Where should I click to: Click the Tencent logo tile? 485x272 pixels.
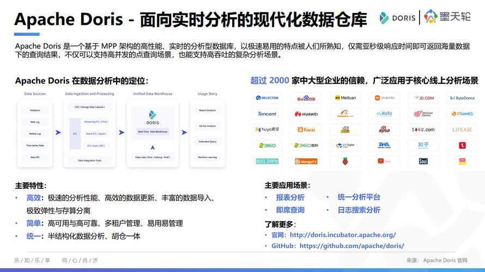pos(267,114)
